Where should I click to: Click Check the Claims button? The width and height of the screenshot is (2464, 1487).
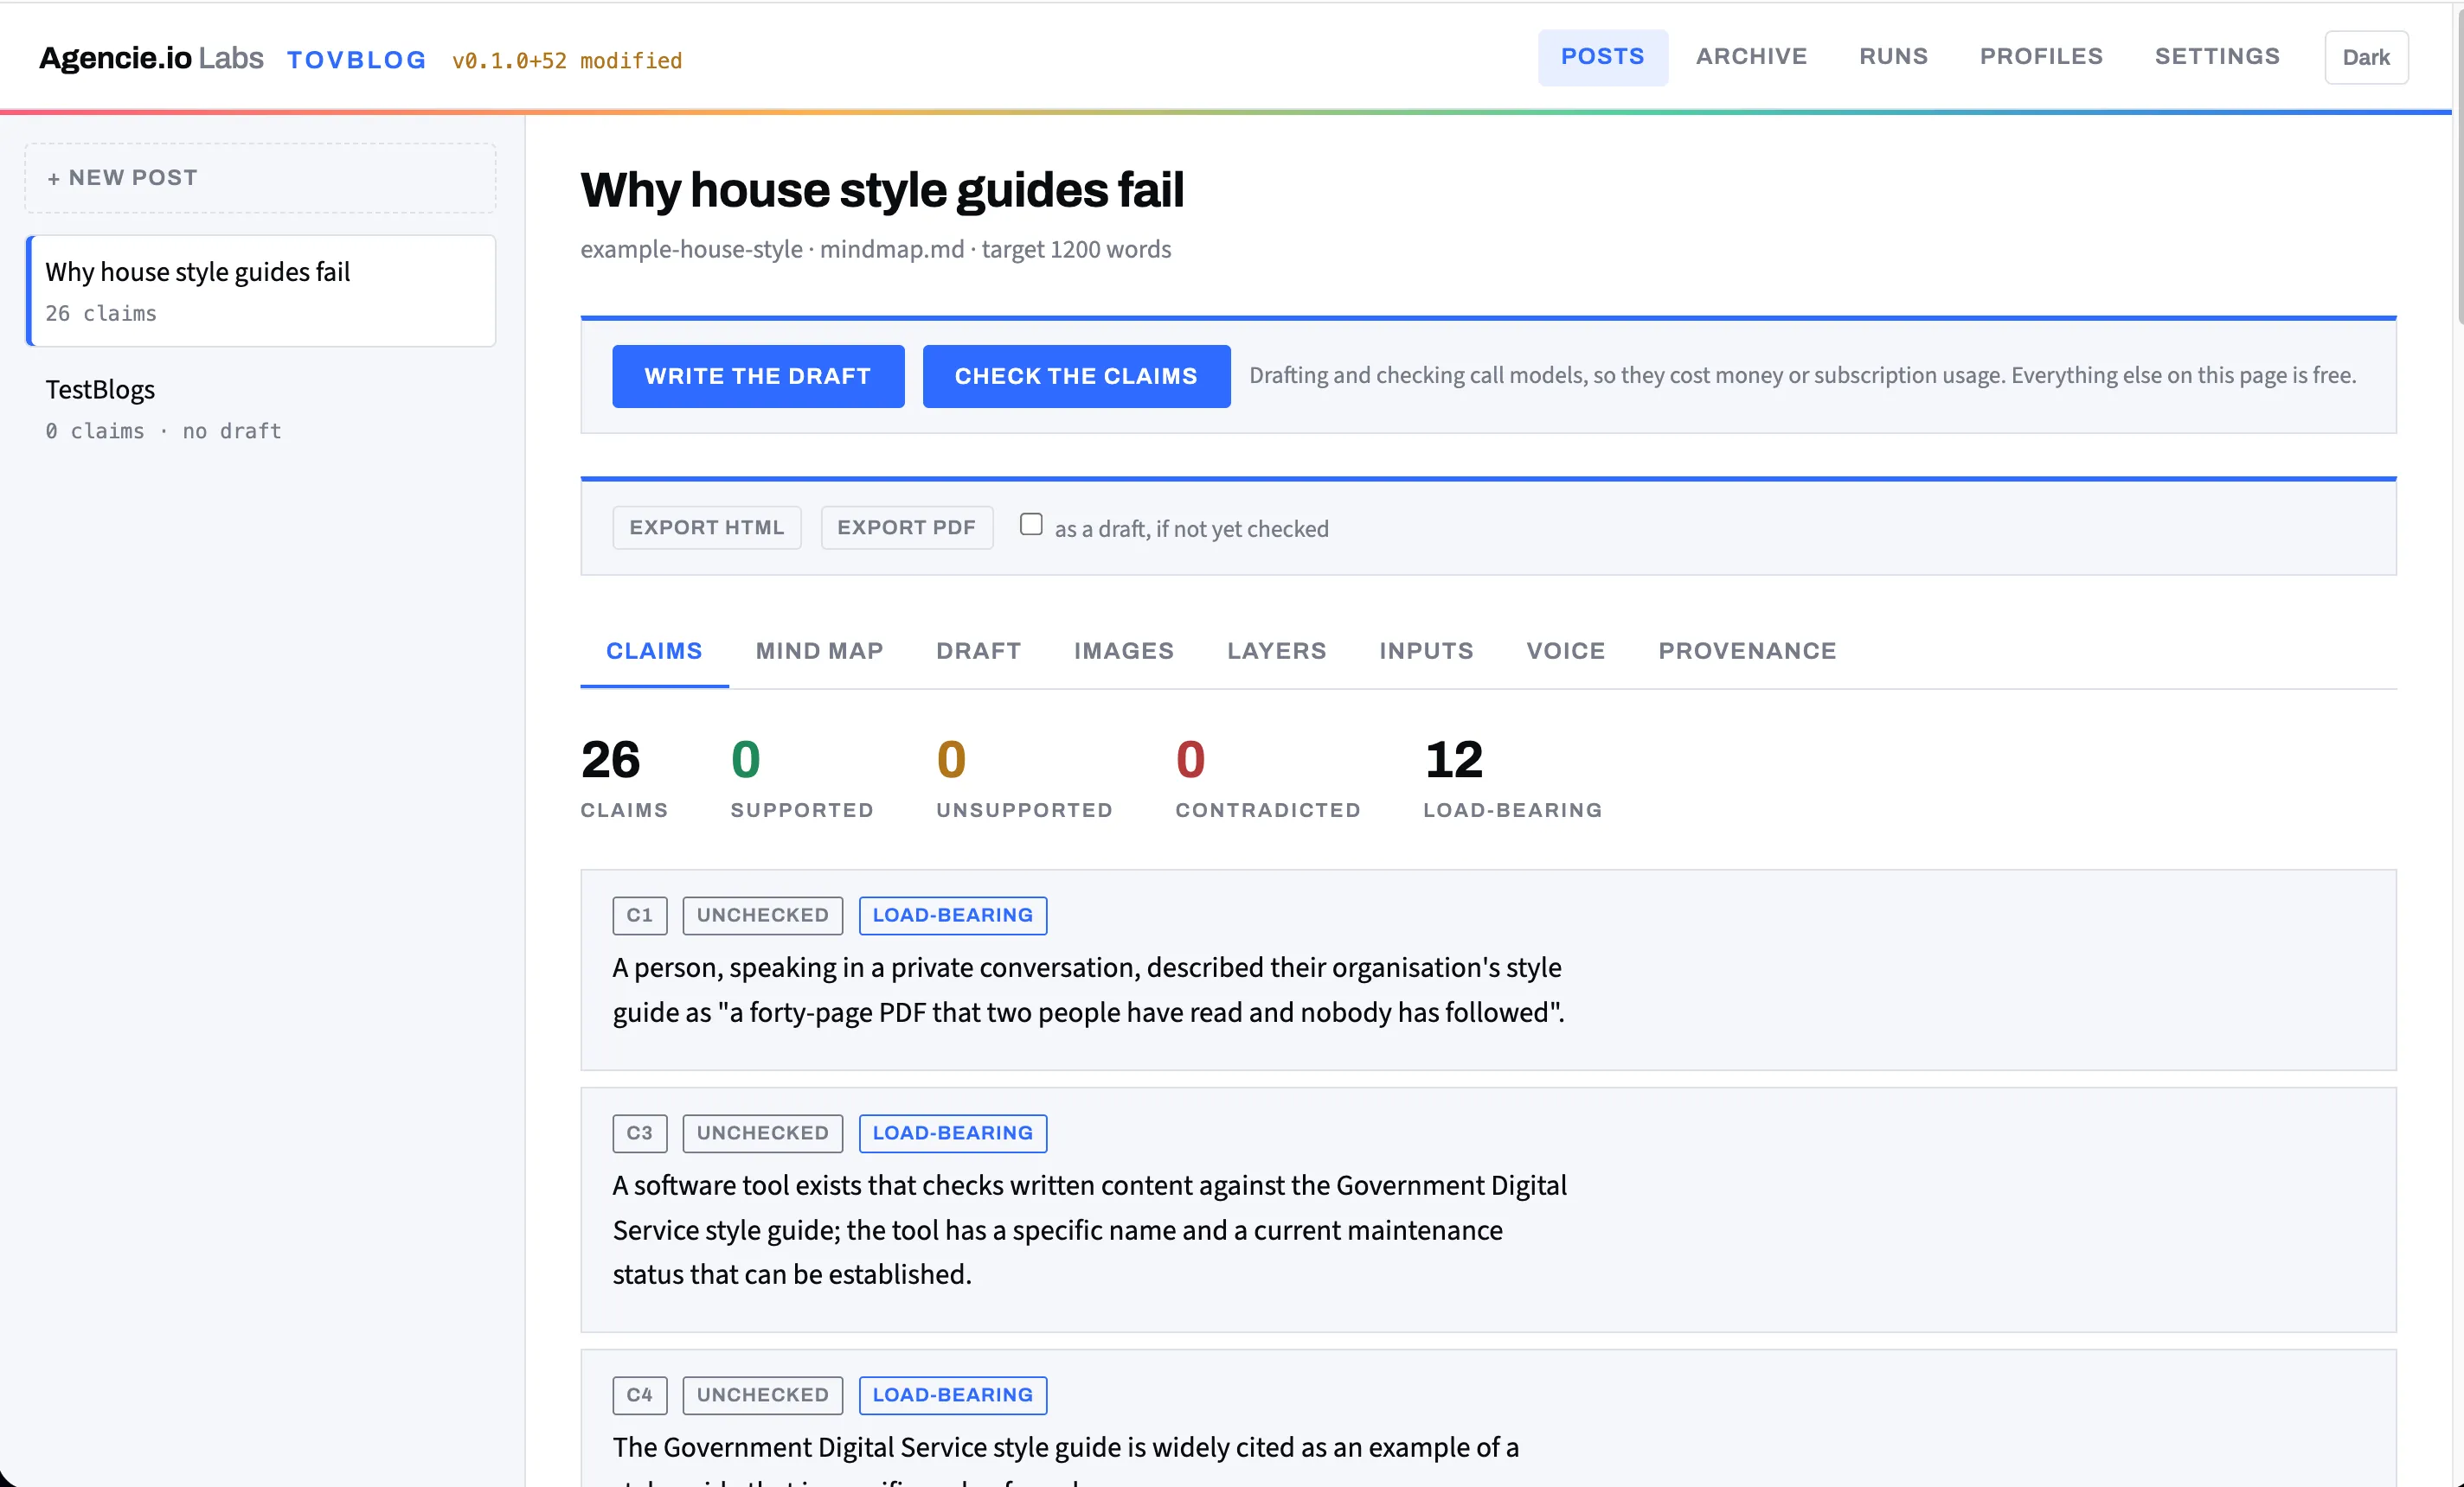pyautogui.click(x=1076, y=377)
